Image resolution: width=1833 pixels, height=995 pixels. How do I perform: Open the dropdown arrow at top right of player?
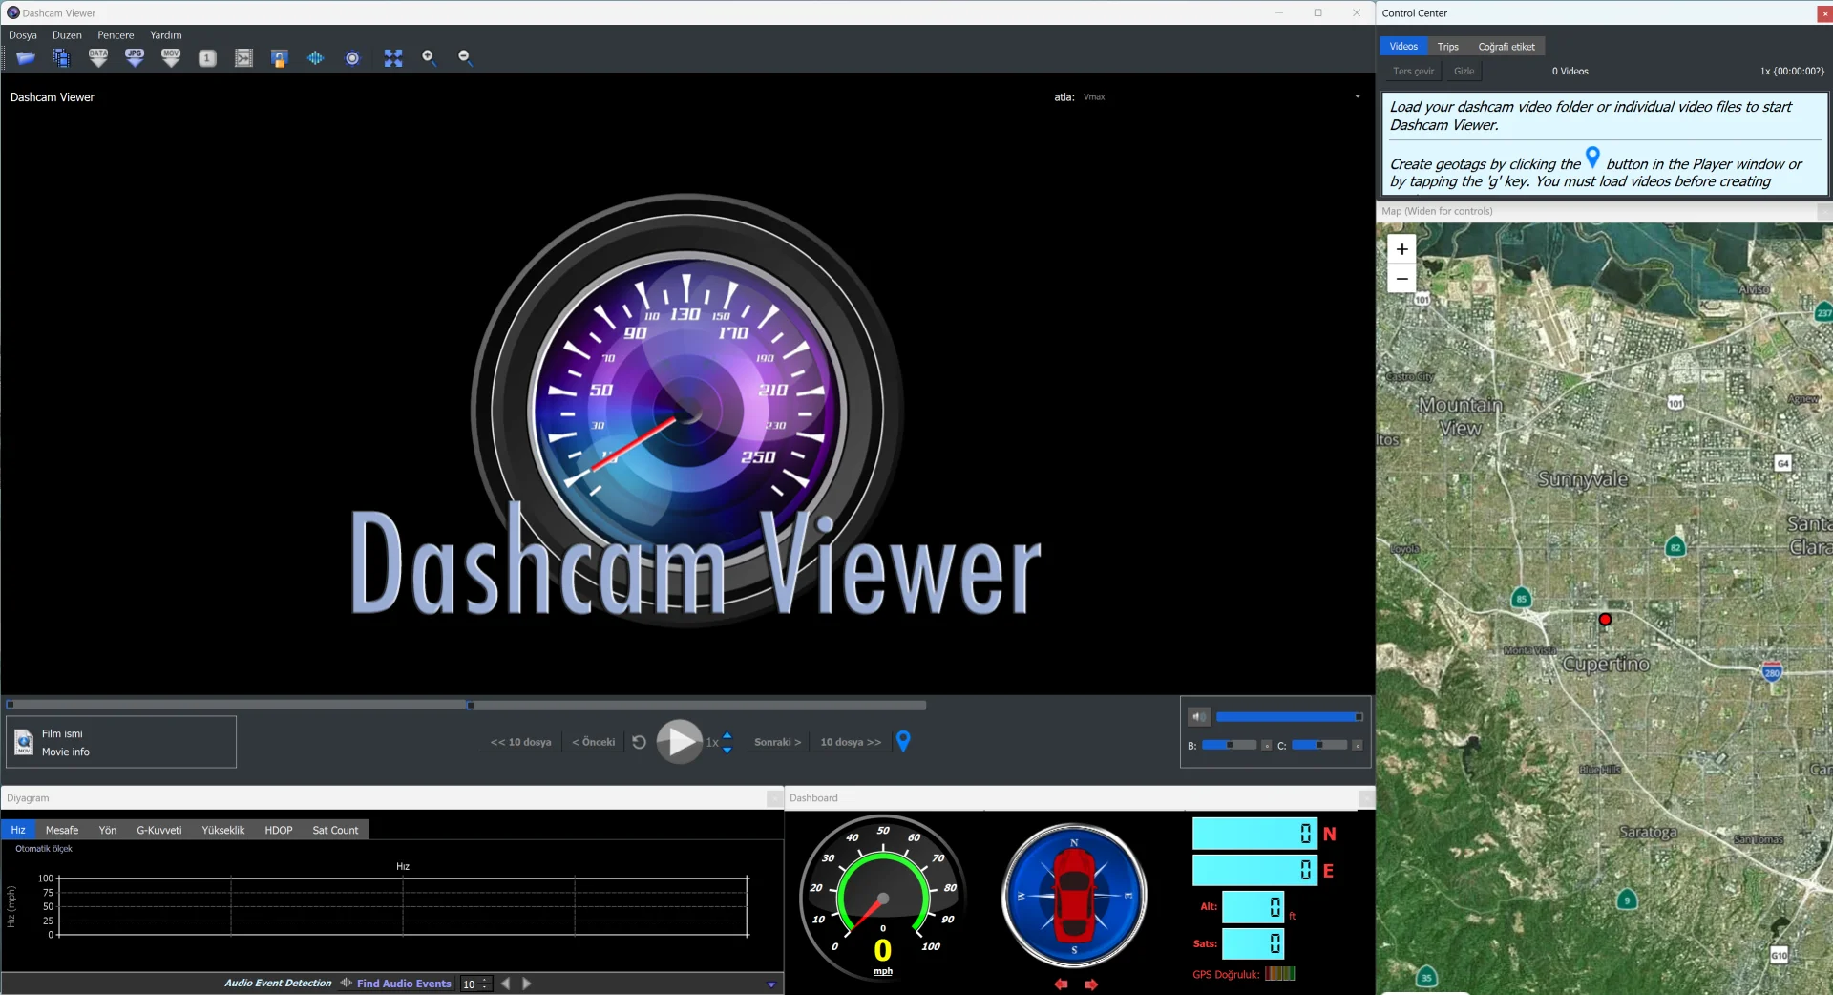pyautogui.click(x=1358, y=96)
